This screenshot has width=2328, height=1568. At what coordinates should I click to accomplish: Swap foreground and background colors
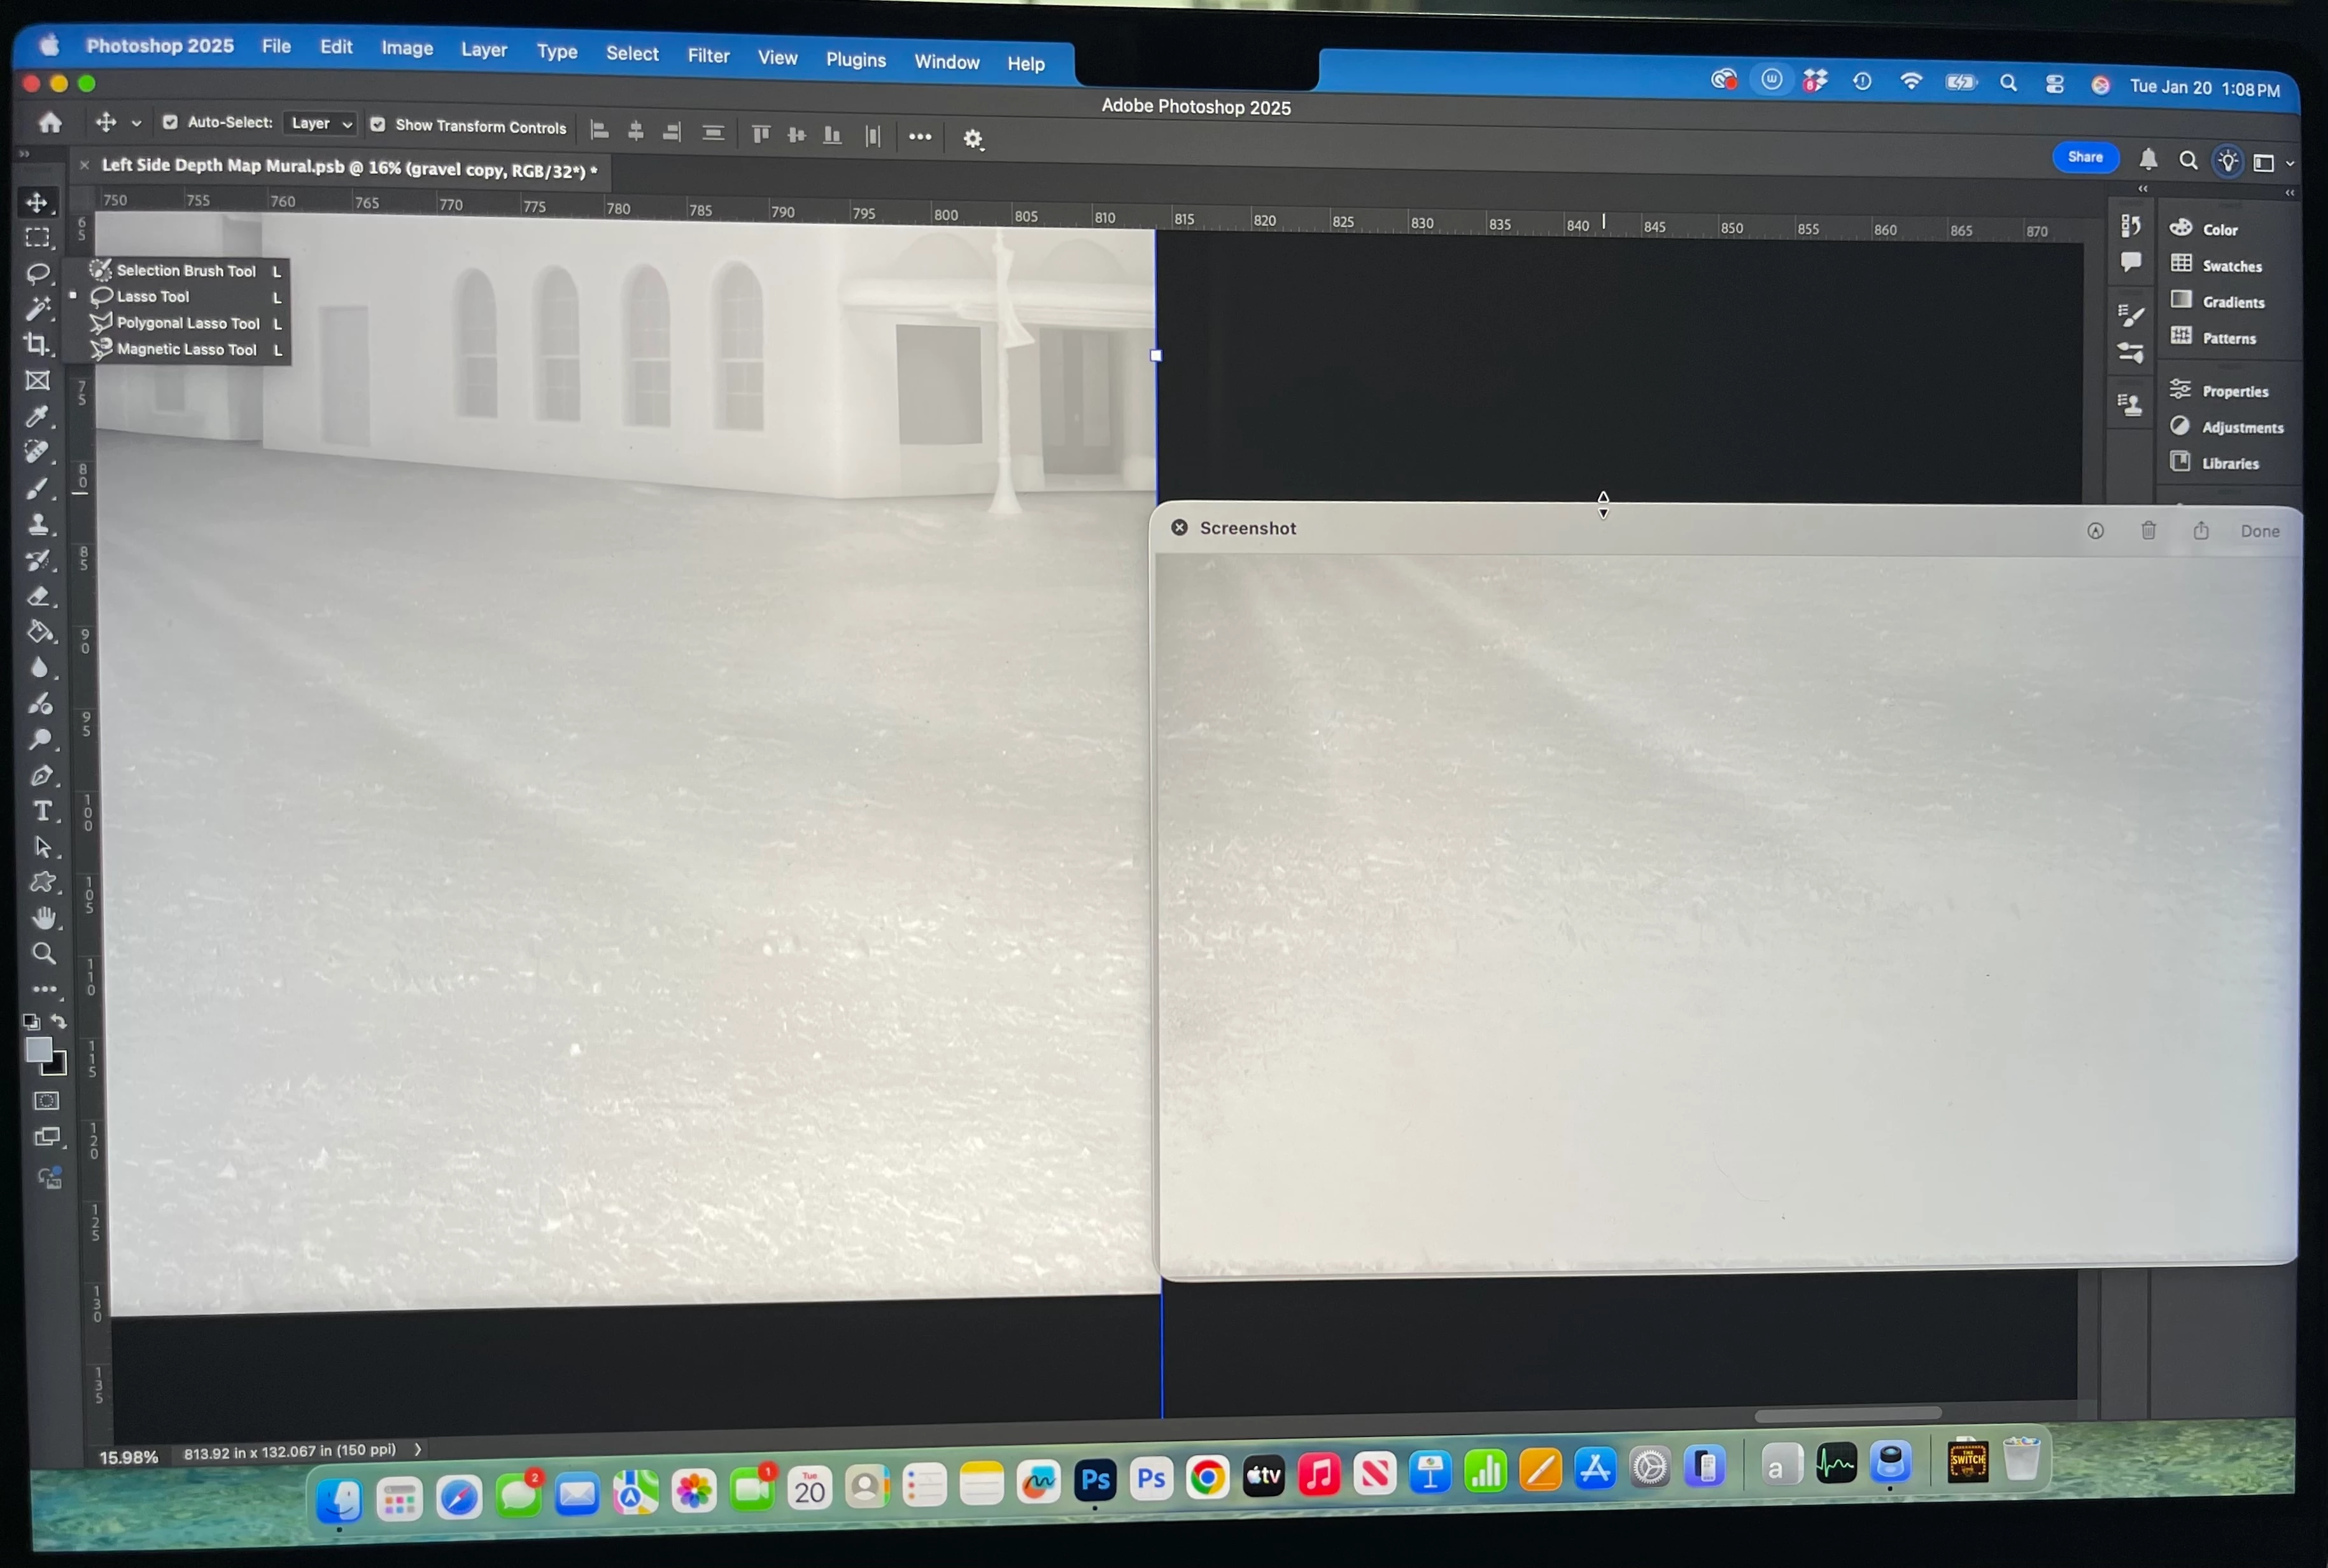[59, 1022]
